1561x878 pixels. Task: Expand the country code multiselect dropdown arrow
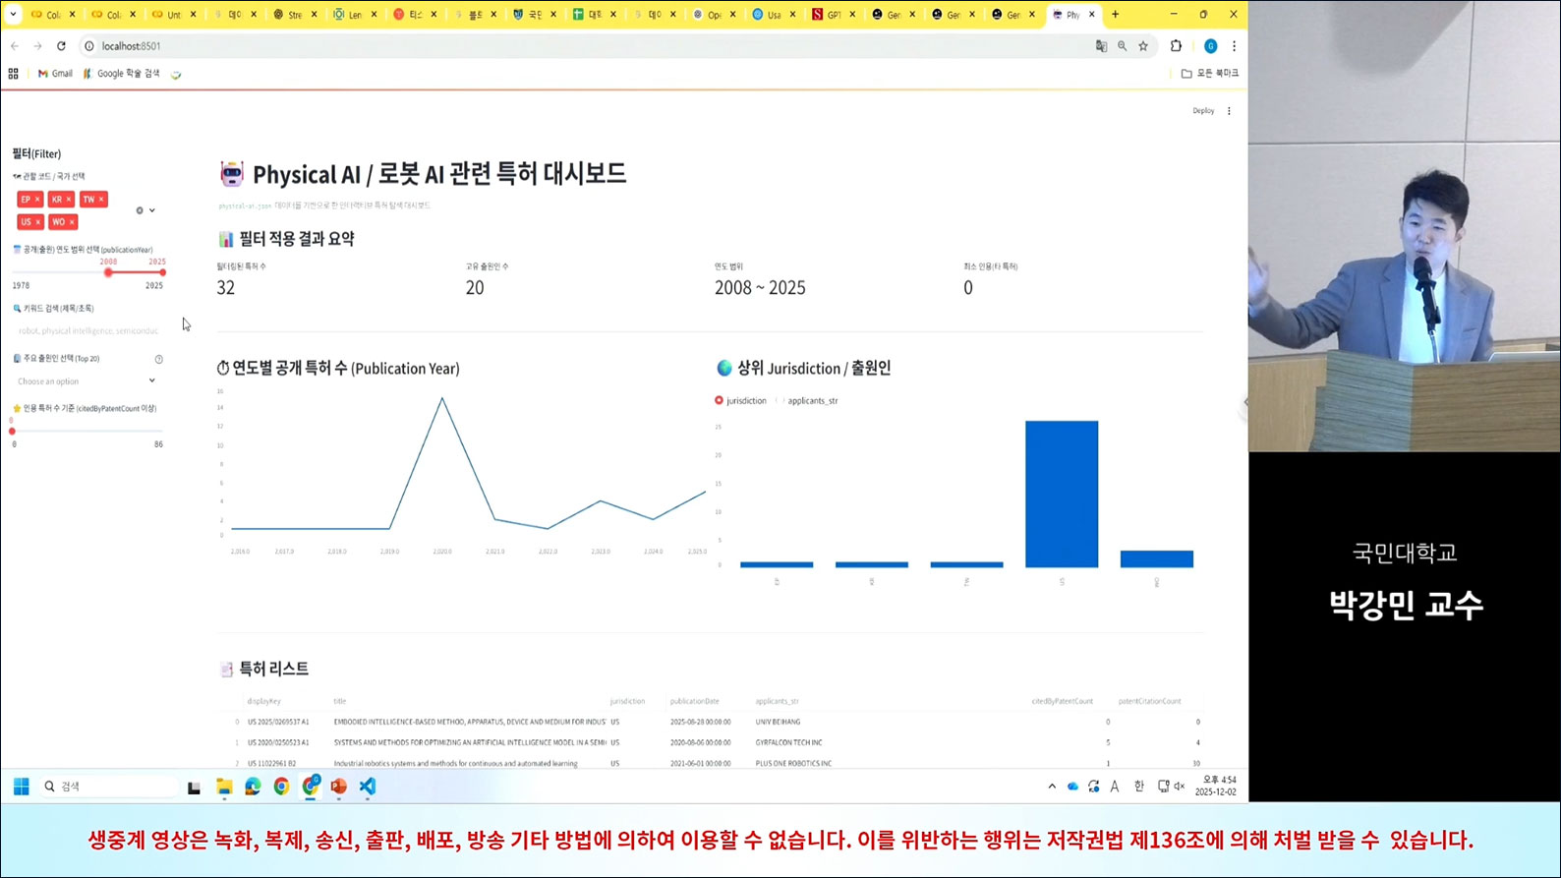[152, 210]
